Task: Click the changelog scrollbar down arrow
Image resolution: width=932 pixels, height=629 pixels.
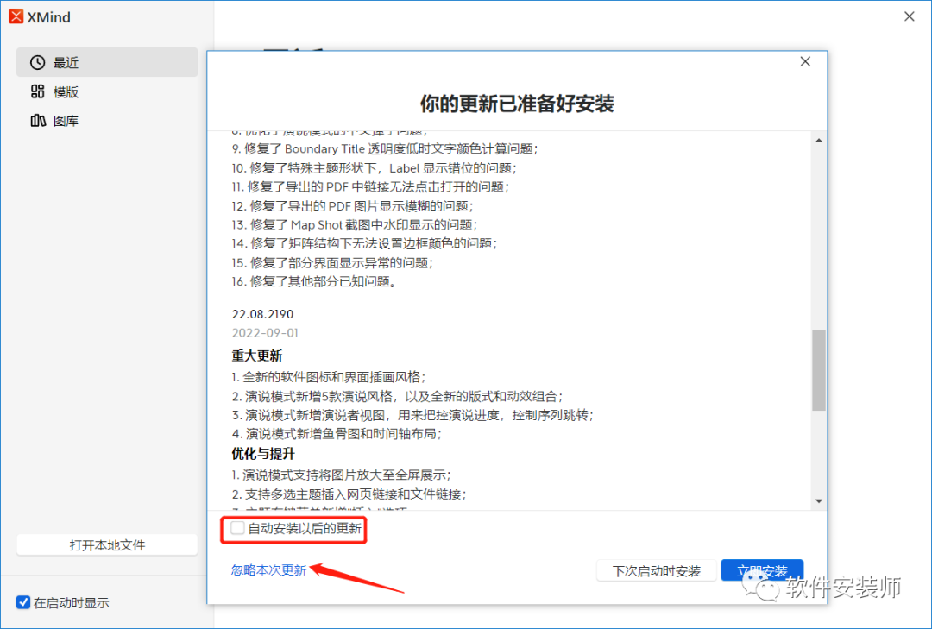Action: click(819, 501)
